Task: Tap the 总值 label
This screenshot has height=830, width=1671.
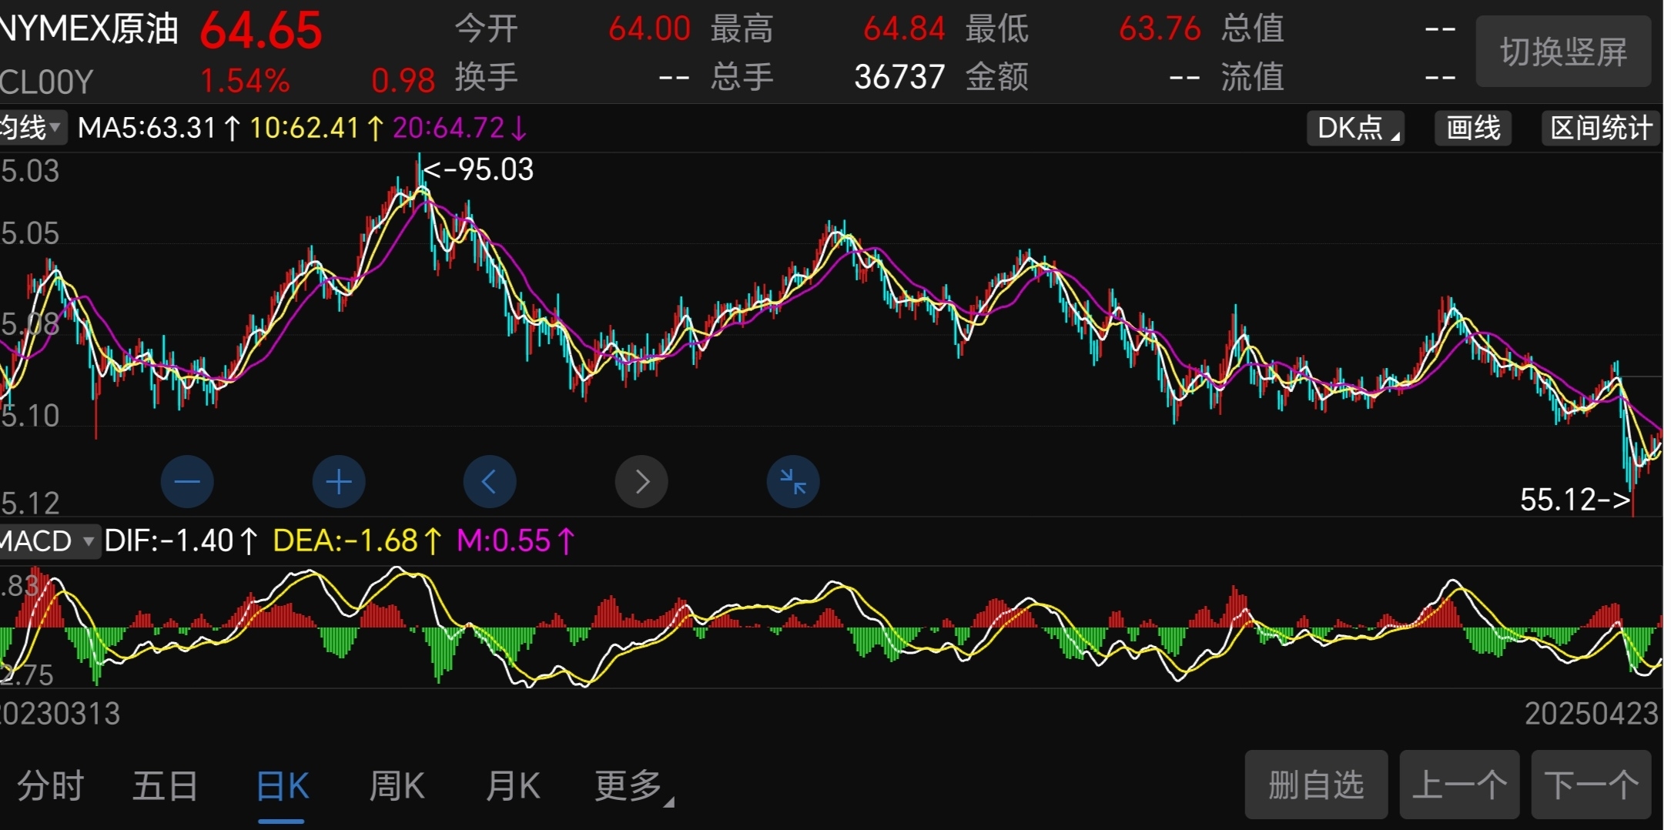Action: pos(1252,29)
